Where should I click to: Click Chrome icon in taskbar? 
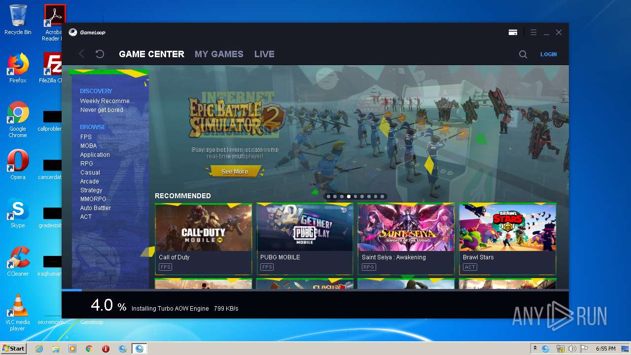[x=89, y=349]
